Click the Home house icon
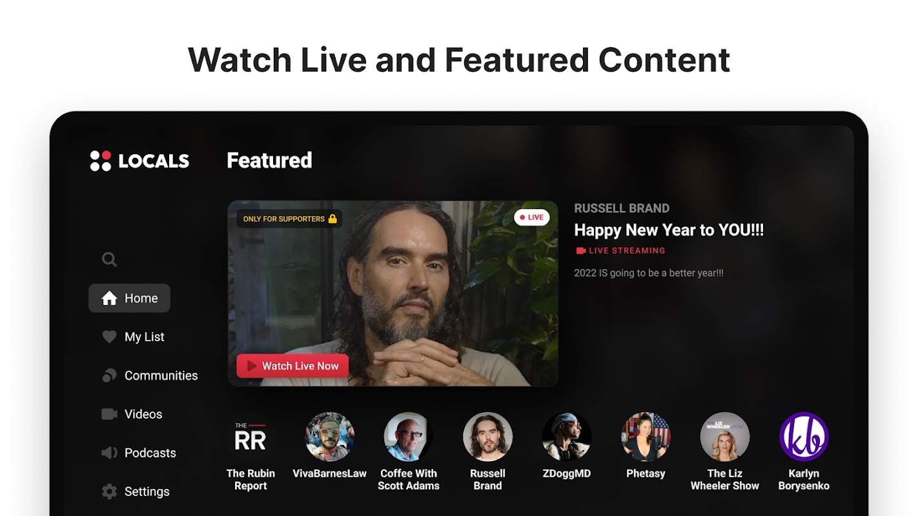 (109, 298)
